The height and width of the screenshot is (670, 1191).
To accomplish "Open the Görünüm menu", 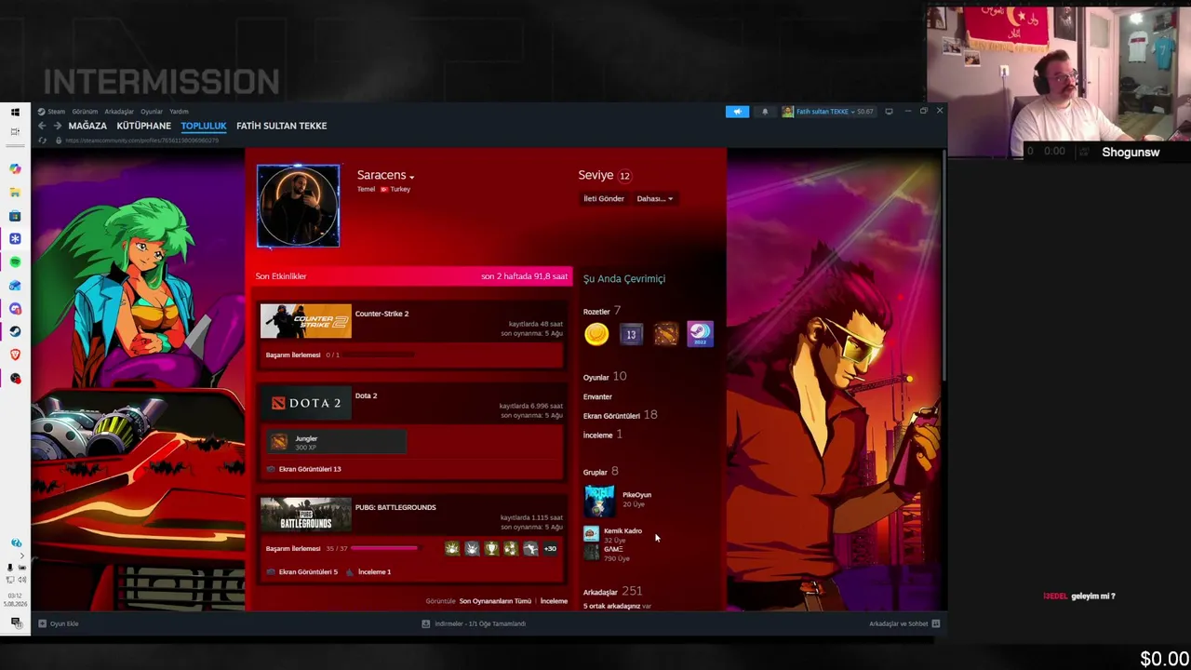I will point(85,112).
